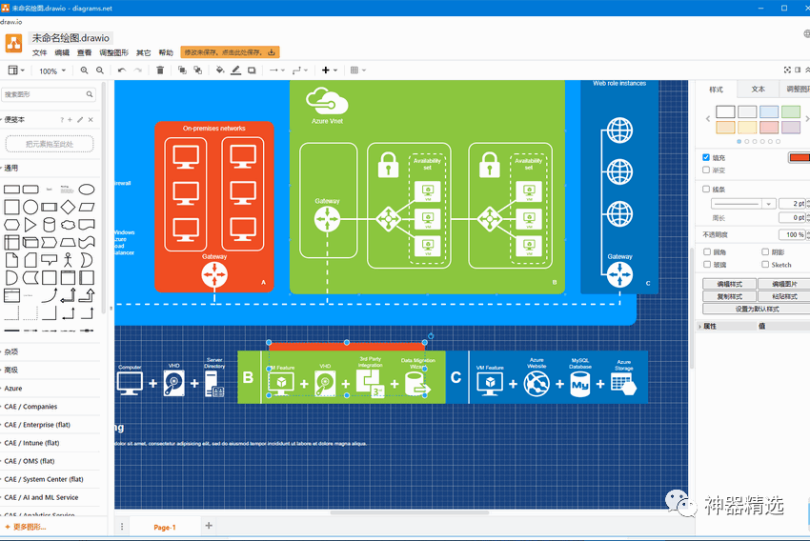Screen dimensions: 810x541
Task: Click the search magnifier in shape search
Action: coord(90,94)
